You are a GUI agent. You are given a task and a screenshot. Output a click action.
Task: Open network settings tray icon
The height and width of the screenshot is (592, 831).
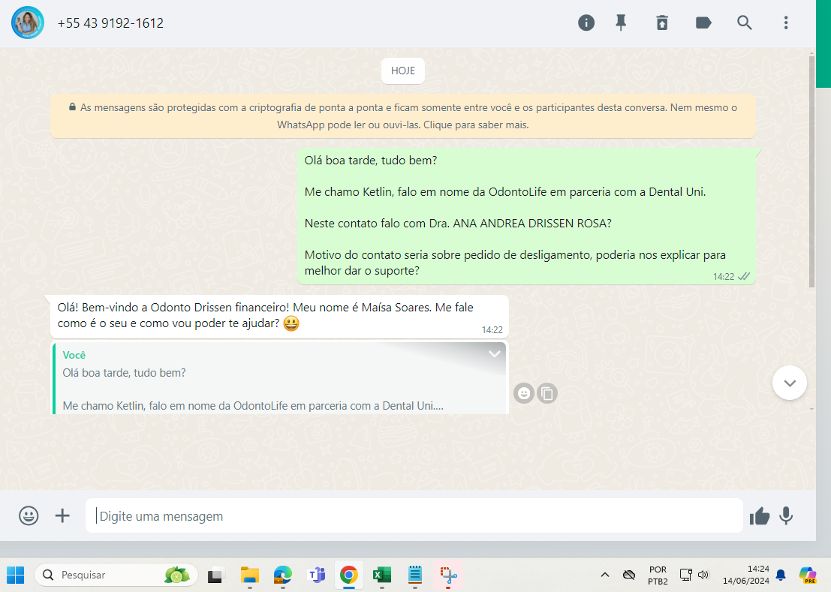click(x=686, y=575)
